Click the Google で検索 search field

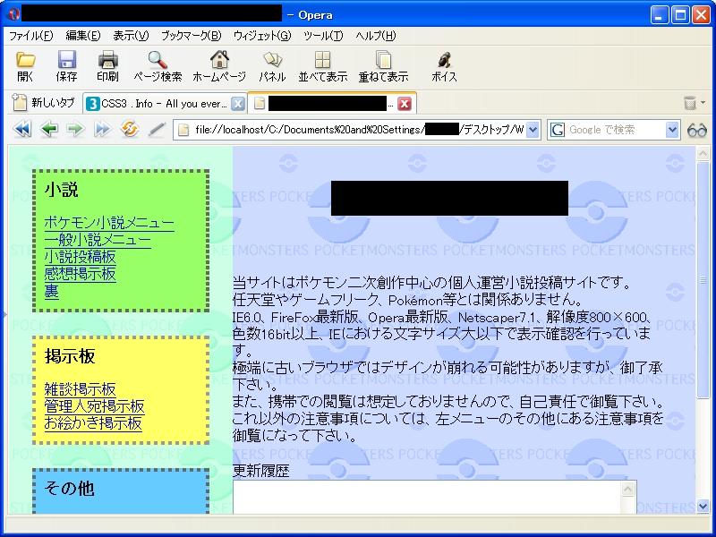pos(615,130)
